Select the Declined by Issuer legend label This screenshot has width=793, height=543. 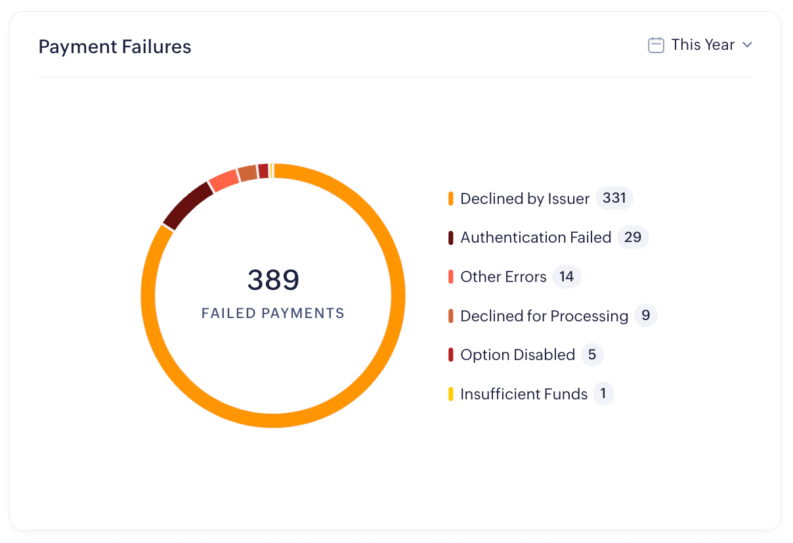(x=525, y=199)
